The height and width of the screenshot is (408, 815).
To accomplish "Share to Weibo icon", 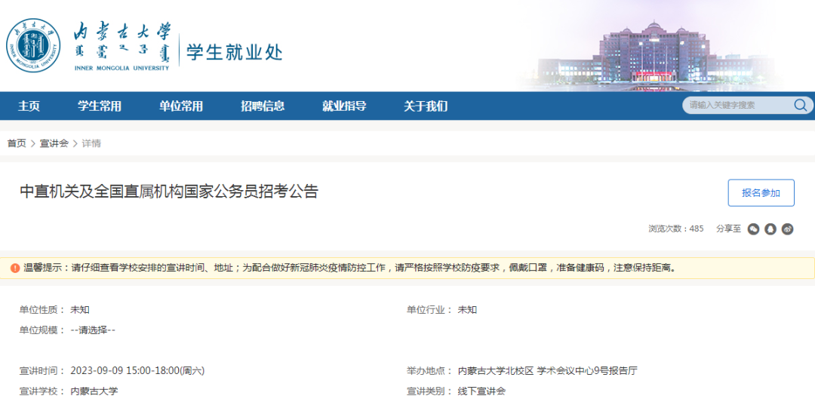I will coord(787,229).
